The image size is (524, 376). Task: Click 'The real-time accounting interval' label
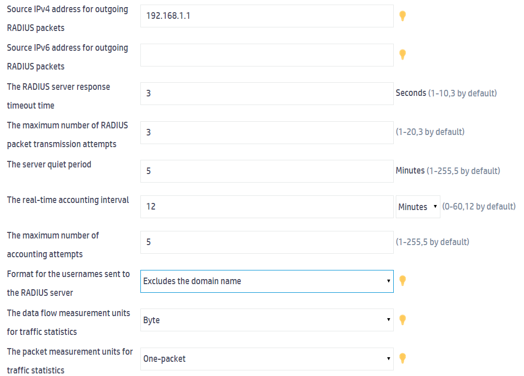[x=68, y=200]
